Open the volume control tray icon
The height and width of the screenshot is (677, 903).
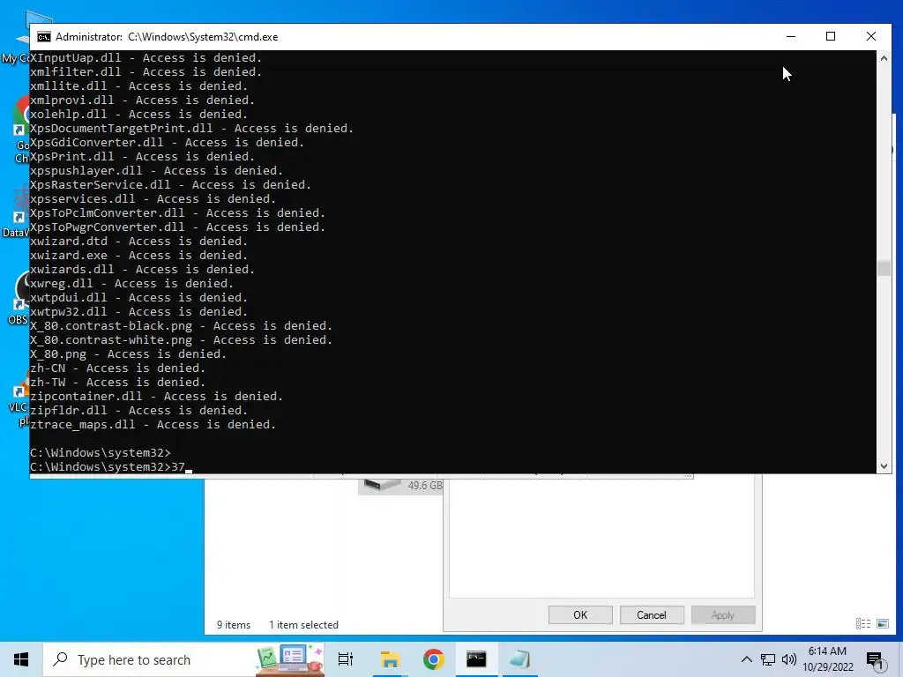(x=789, y=659)
